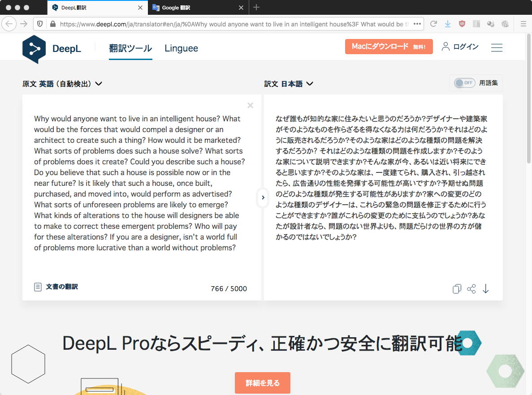Click the DeepL wordmark text

[66, 48]
